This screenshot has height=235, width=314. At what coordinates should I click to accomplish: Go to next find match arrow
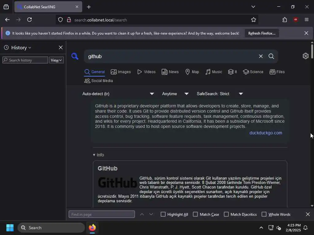pos(151,214)
